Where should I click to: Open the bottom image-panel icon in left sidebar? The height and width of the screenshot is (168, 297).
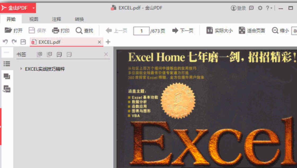click(7, 89)
